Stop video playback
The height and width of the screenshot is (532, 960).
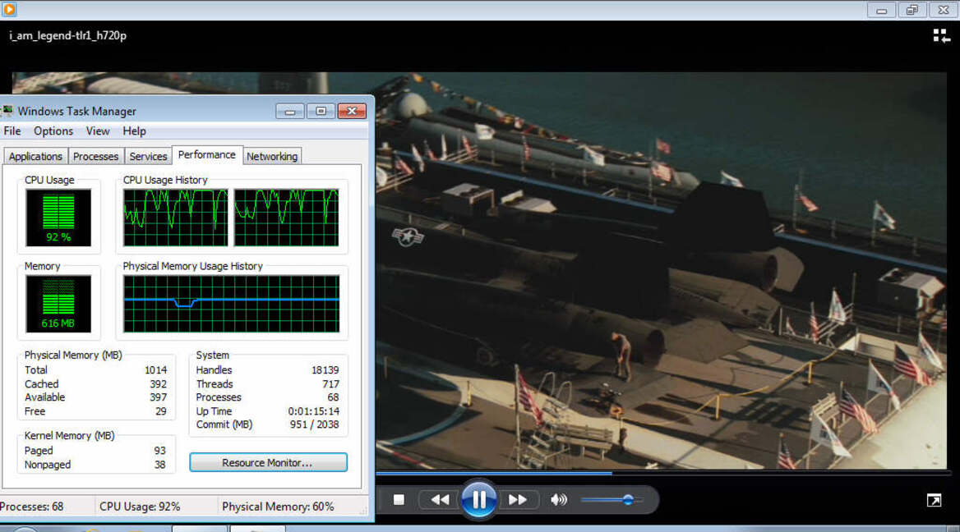(399, 500)
